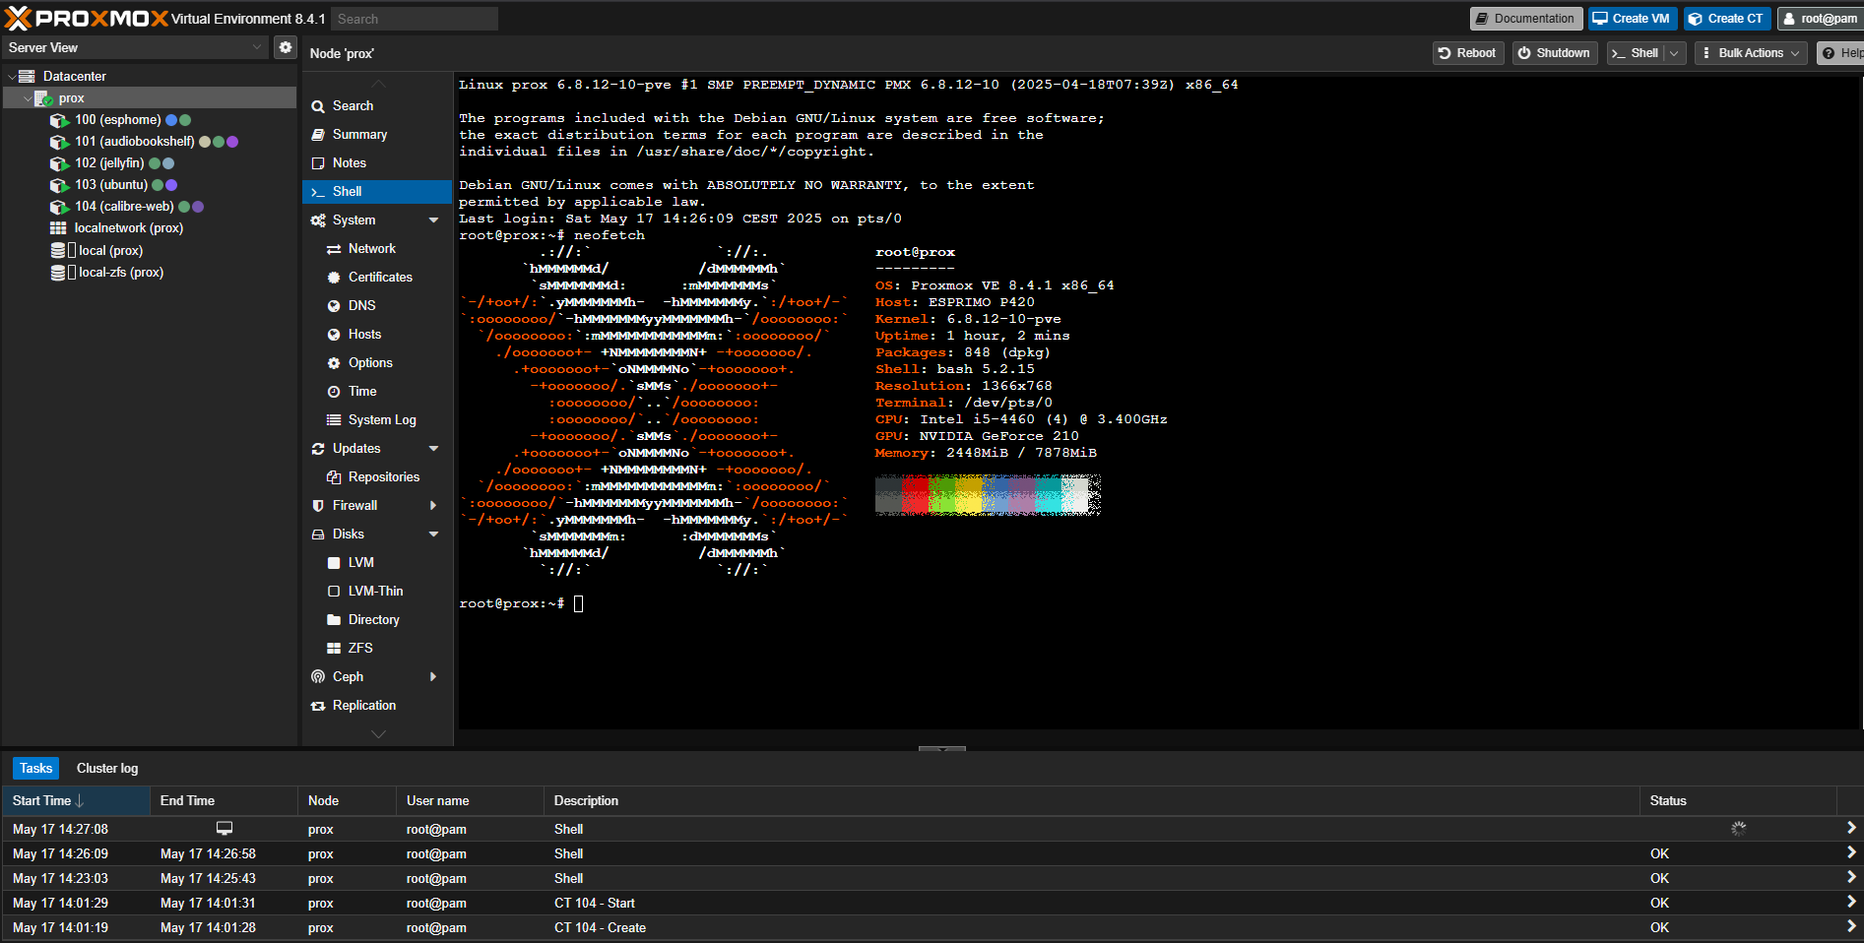The height and width of the screenshot is (943, 1864).
Task: Open the Help button
Action: point(1840,53)
